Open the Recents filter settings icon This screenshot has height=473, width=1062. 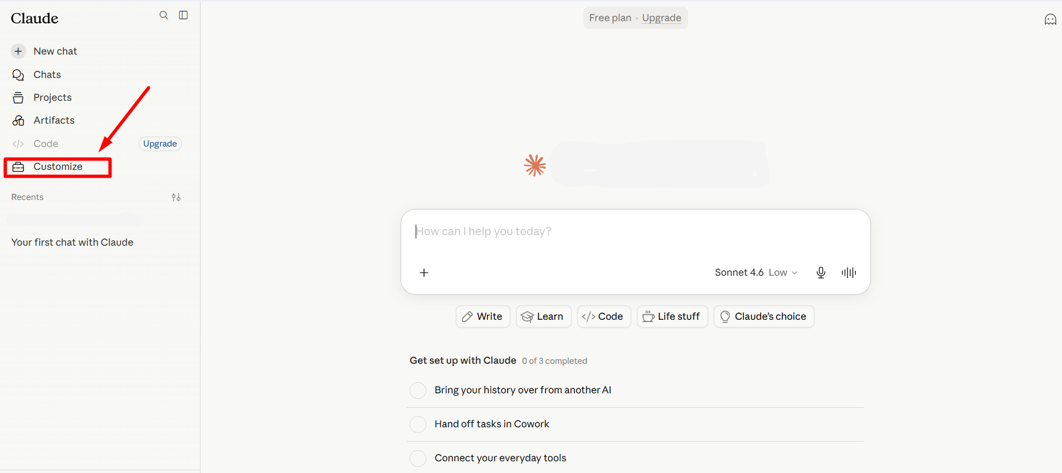click(x=176, y=197)
